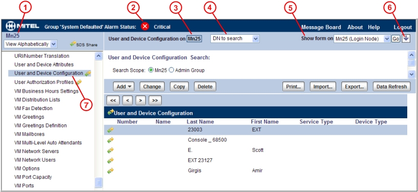Image resolution: width=418 pixels, height=192 pixels.
Task: Click the down-arrow icon beside the Go button
Action: (x=406, y=39)
